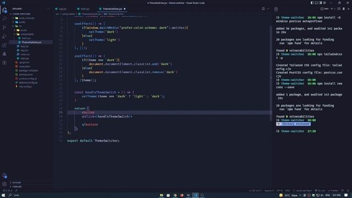This screenshot has width=352, height=198.
Task: Open the Source Control view
Action: tap(4, 28)
